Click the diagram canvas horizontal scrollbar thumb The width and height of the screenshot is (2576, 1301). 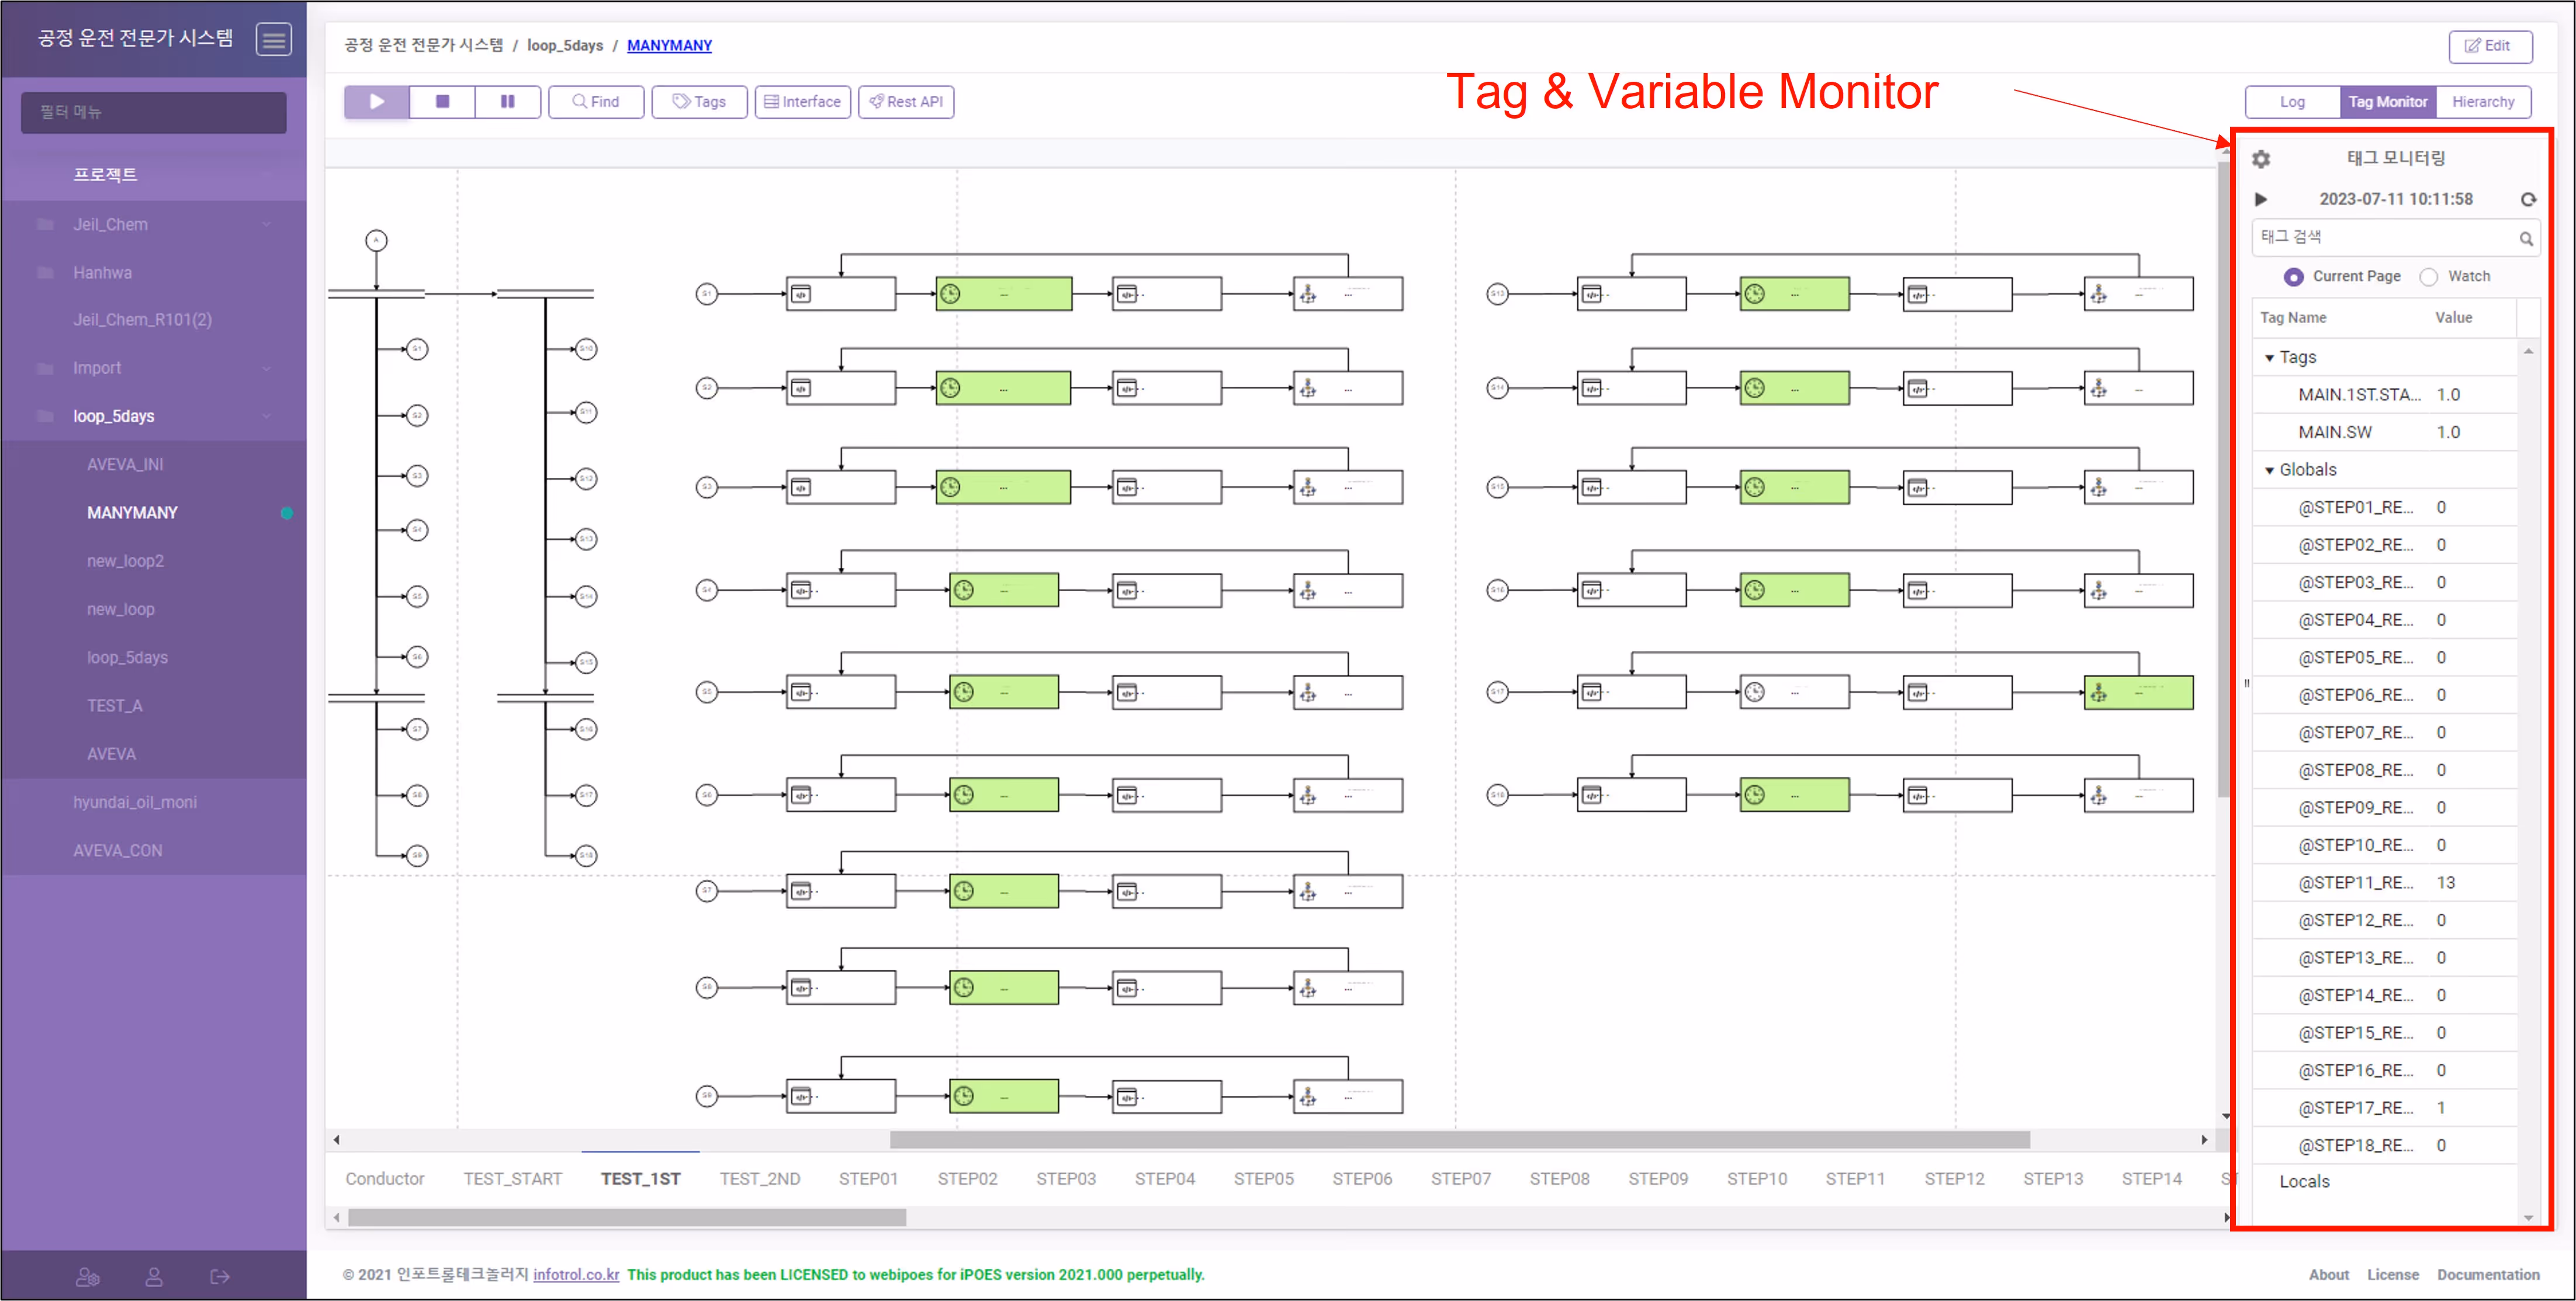pos(1459,1140)
